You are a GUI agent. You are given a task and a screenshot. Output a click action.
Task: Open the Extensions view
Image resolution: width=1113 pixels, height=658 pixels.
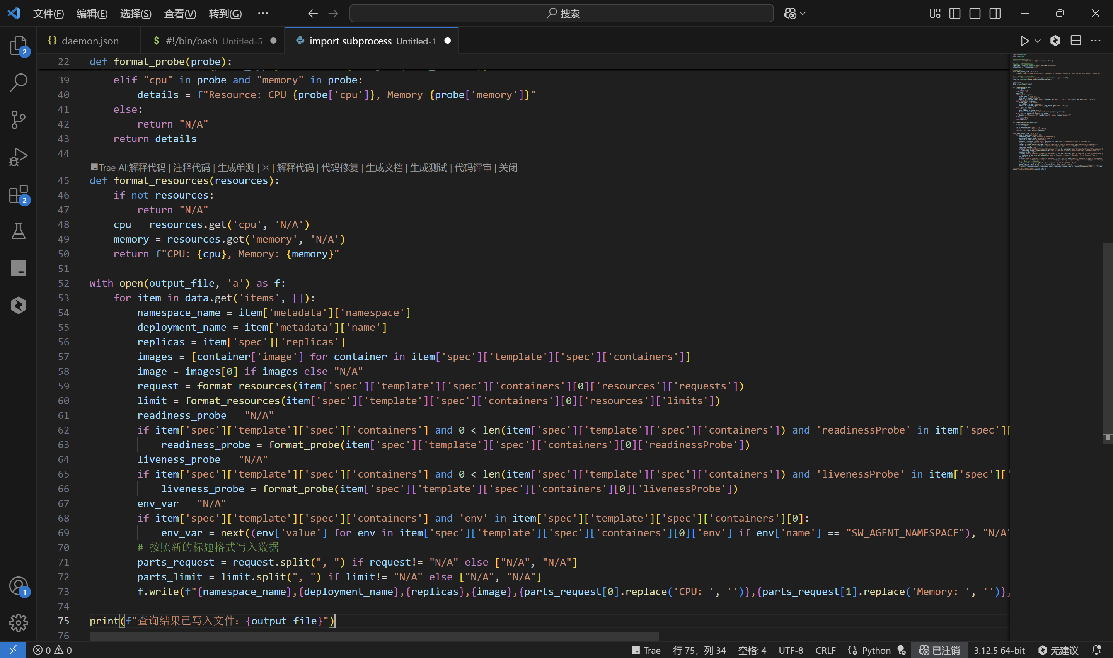click(18, 194)
